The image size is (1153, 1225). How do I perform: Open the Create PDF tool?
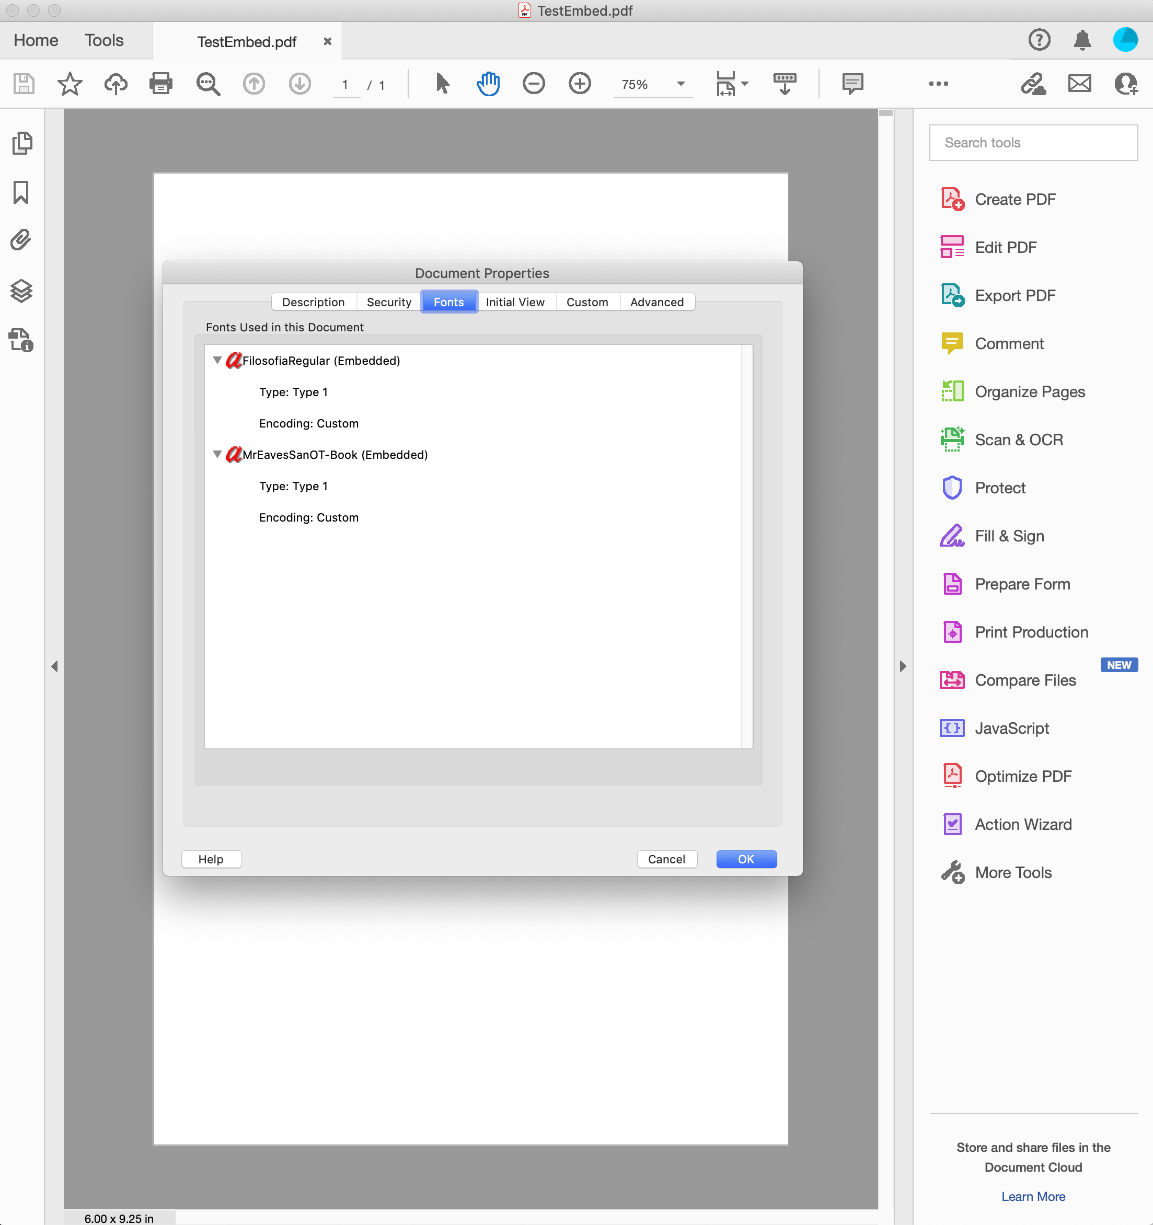coord(1014,199)
